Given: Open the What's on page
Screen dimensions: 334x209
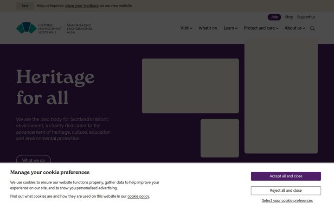Looking at the screenshot, I should 208,28.
